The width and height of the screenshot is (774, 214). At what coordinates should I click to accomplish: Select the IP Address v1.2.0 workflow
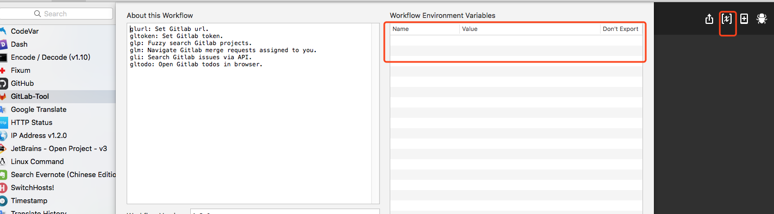point(58,135)
